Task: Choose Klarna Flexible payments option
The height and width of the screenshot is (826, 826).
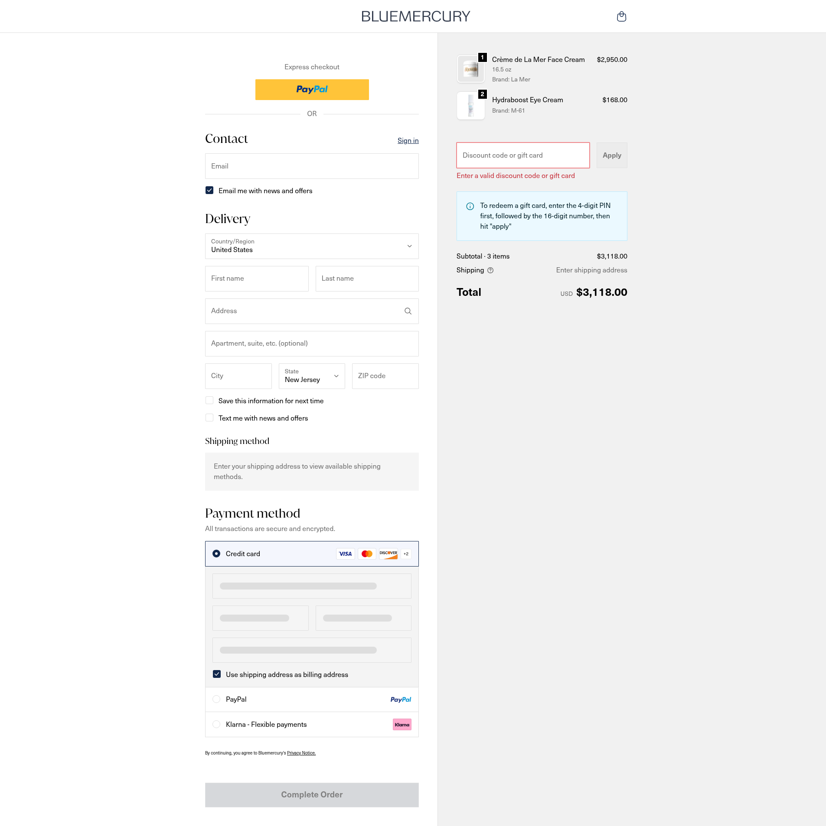Action: (216, 724)
